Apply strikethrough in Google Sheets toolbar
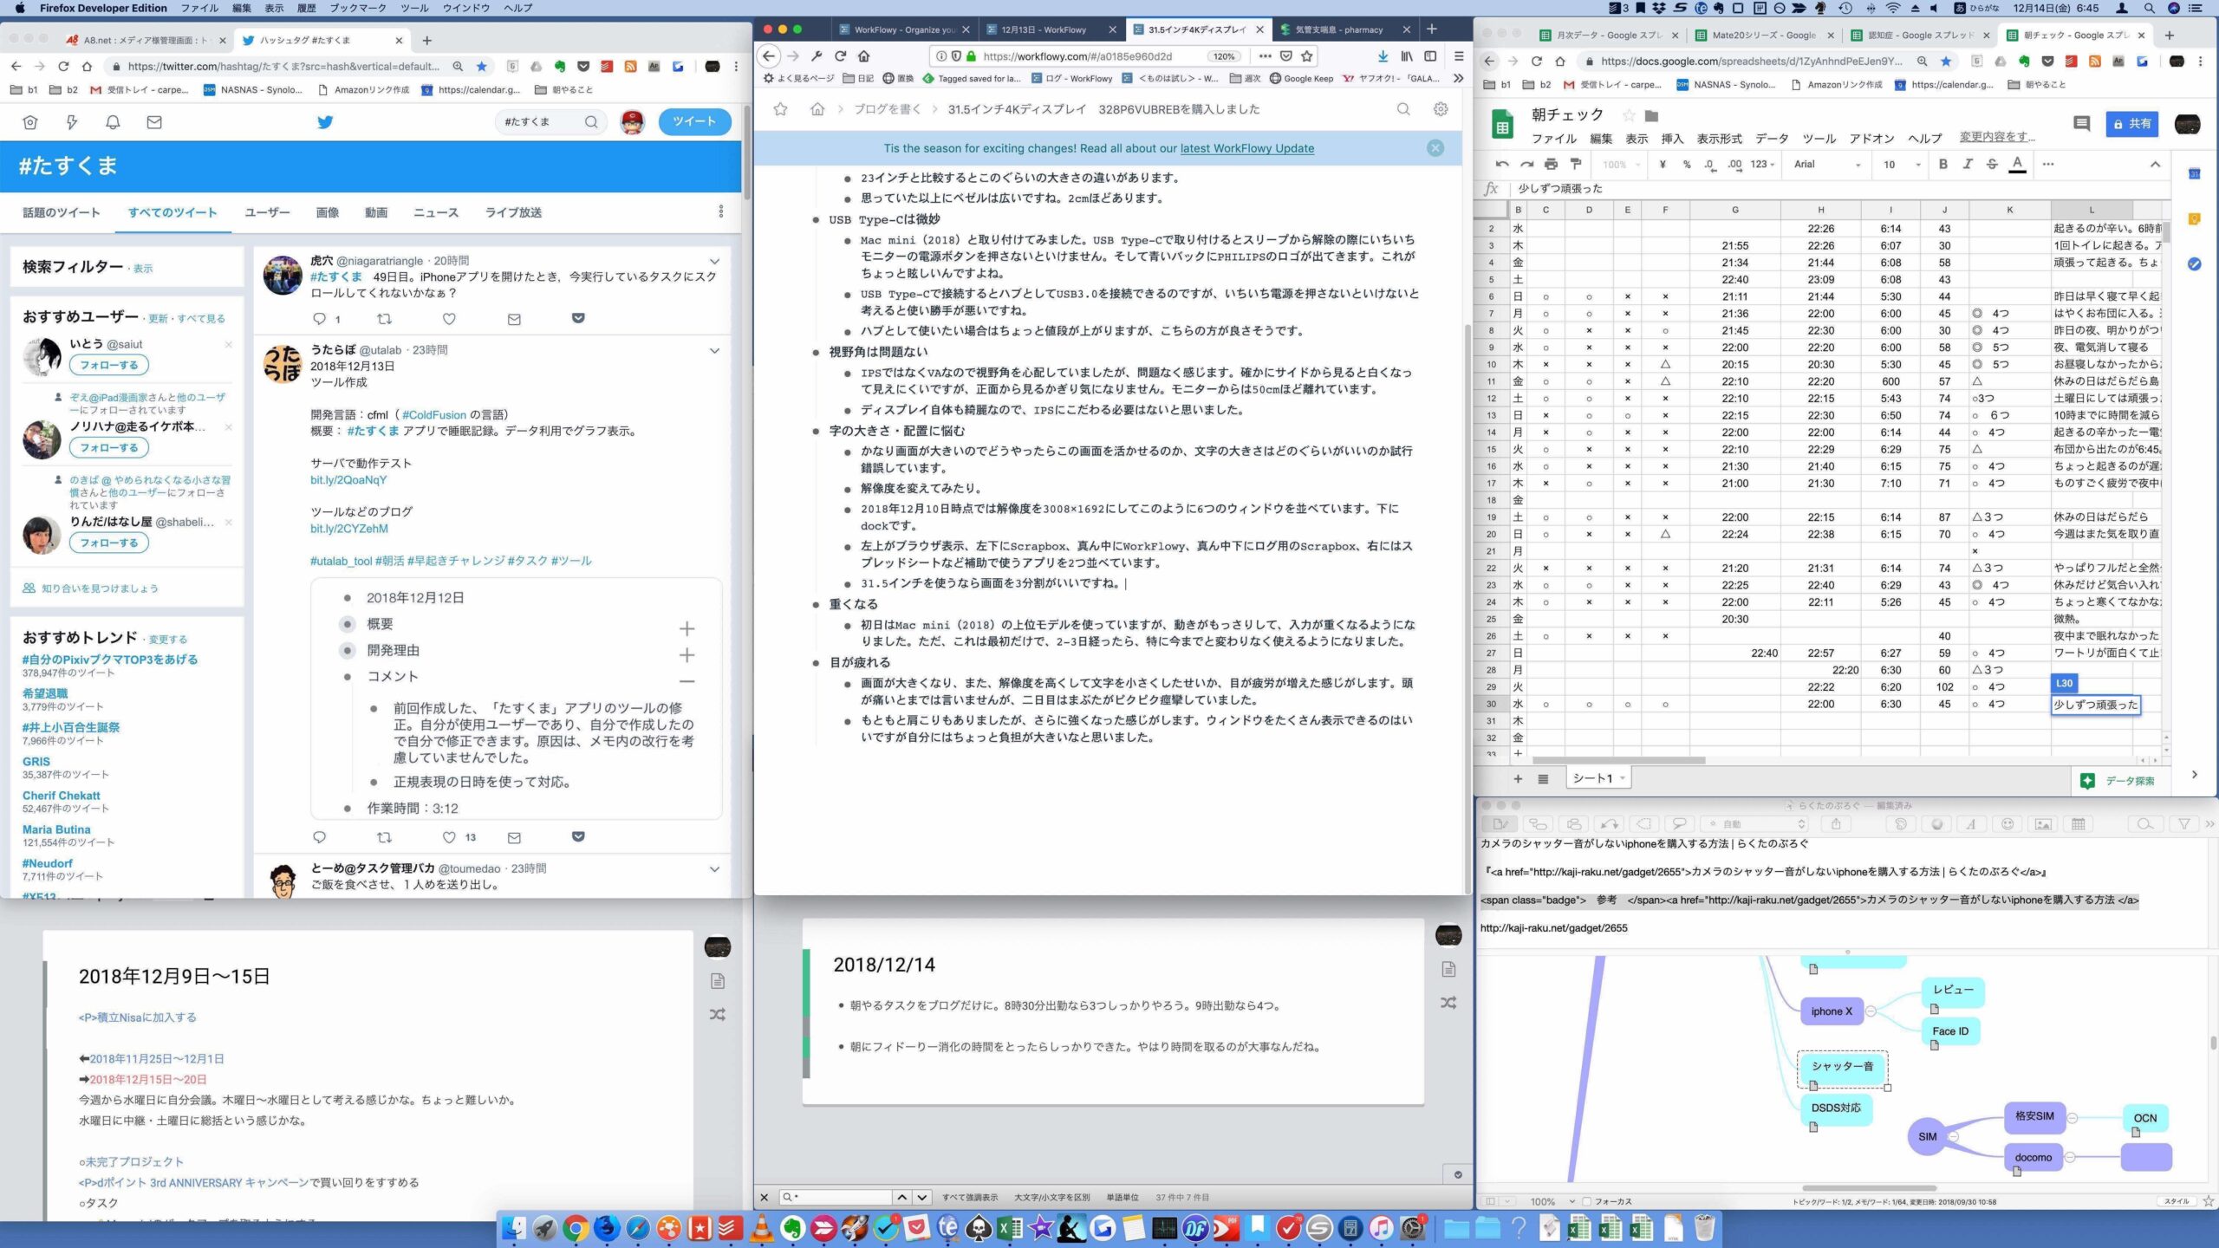Screen dimensions: 2219x1248 pyautogui.click(x=1992, y=164)
